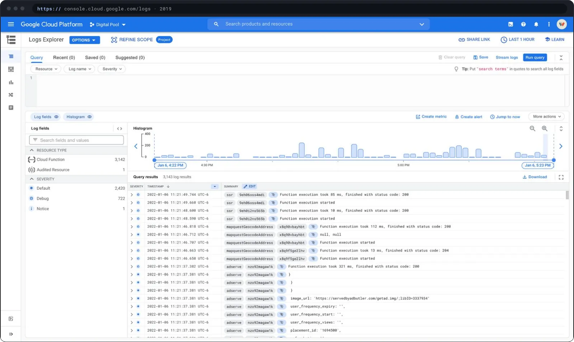Click the Run query button
Screen dimensions: 574x342
535,57
